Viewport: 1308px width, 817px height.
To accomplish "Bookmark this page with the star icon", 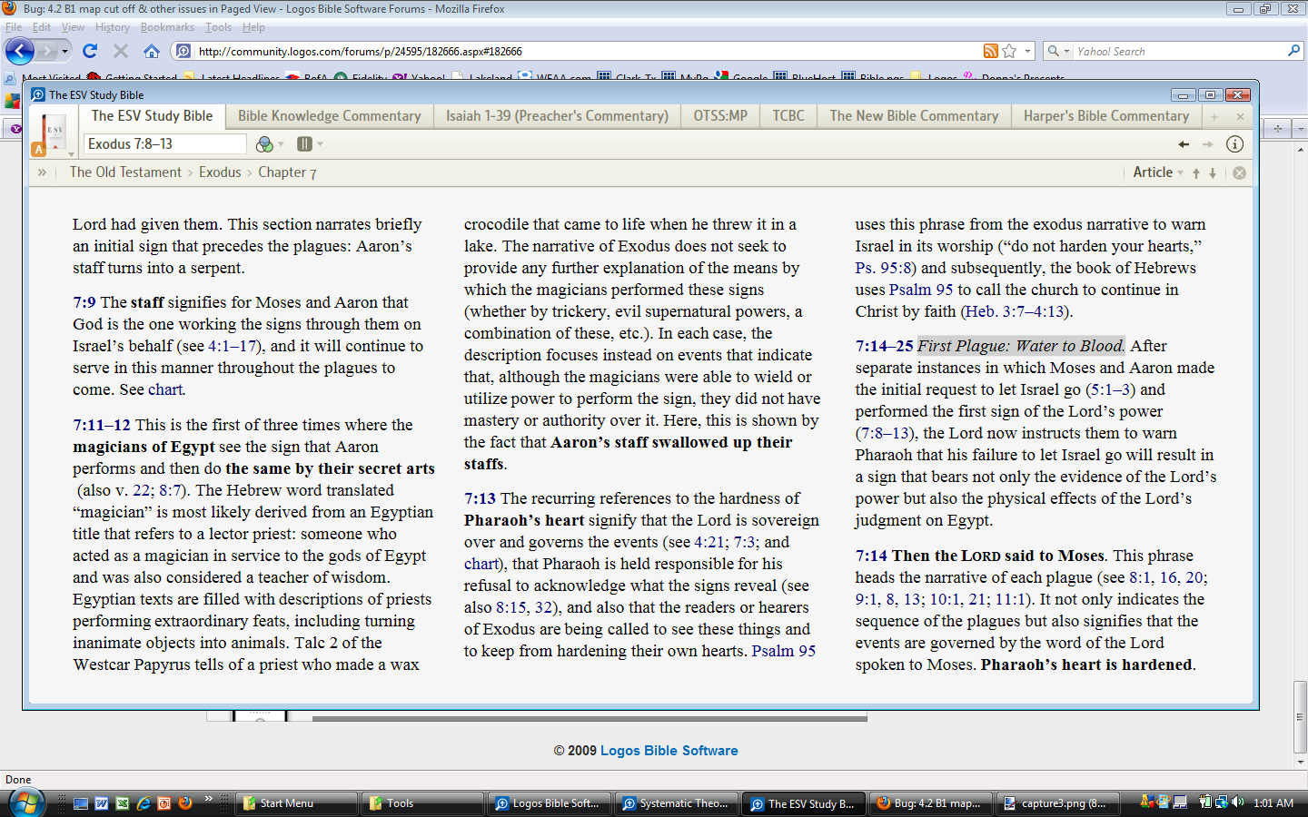I will (x=1009, y=51).
